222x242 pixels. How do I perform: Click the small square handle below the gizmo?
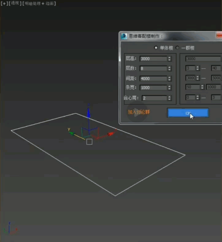[x=89, y=142]
